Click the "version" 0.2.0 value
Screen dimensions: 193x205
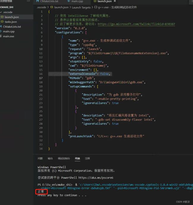[79, 28]
